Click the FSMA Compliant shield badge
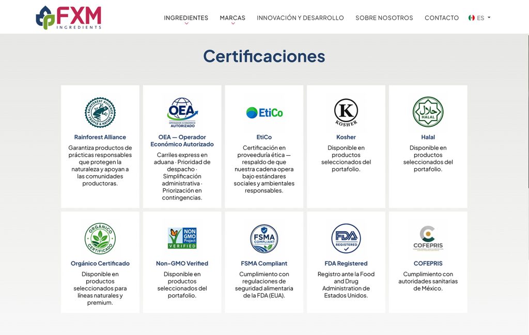Image resolution: width=529 pixels, height=335 pixels. coord(264,239)
